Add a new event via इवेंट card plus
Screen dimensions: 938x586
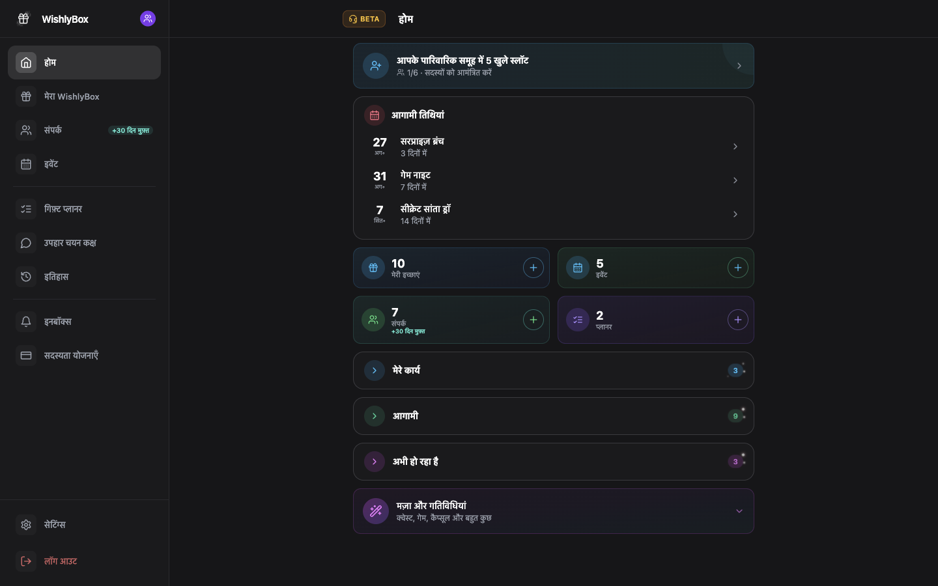coord(737,268)
